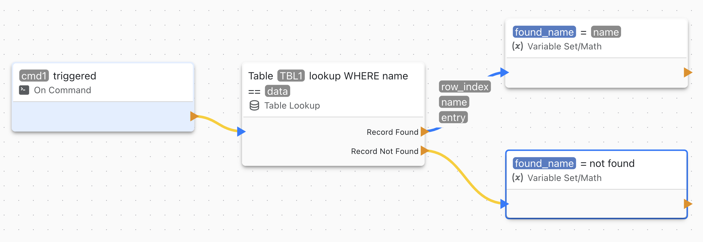Select the yellow wire from cmd1 to Table Lookup
Viewport: 703px width, 242px height.
(x=217, y=125)
